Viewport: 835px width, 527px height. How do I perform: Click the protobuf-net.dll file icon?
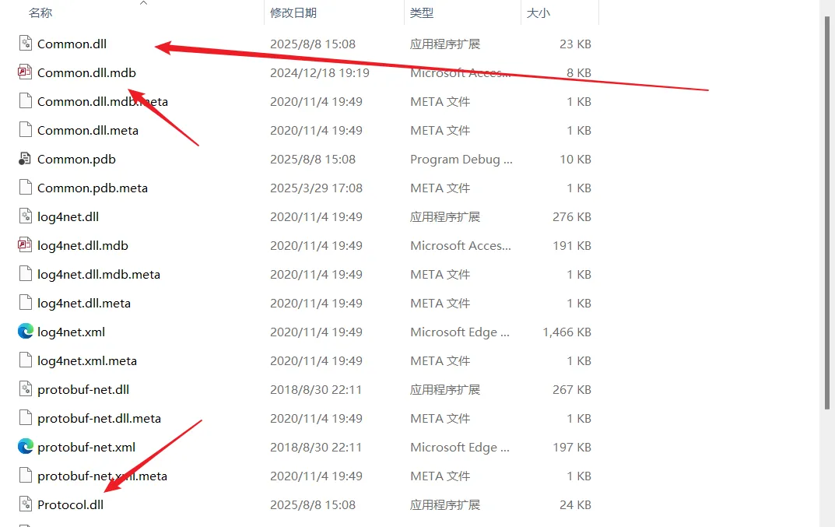coord(26,389)
